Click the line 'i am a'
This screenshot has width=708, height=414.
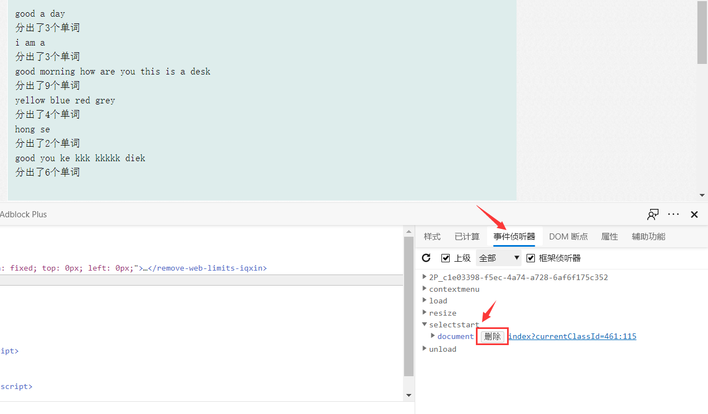tap(30, 42)
